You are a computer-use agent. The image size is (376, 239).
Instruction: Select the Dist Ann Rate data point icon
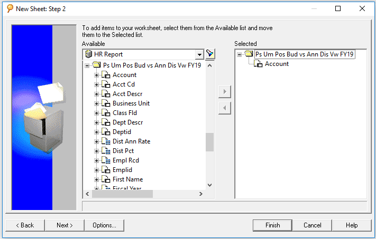(x=106, y=141)
